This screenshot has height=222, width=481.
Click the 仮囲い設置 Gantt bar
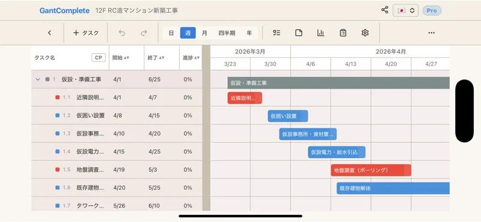pyautogui.click(x=288, y=116)
